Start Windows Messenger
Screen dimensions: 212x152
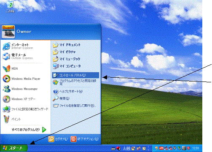point(20,89)
